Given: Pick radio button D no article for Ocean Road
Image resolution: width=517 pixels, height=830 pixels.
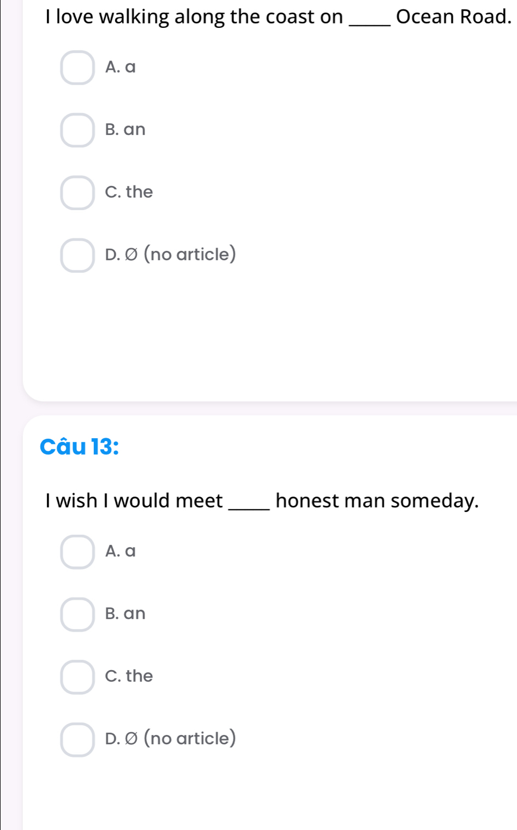Looking at the screenshot, I should 77,255.
